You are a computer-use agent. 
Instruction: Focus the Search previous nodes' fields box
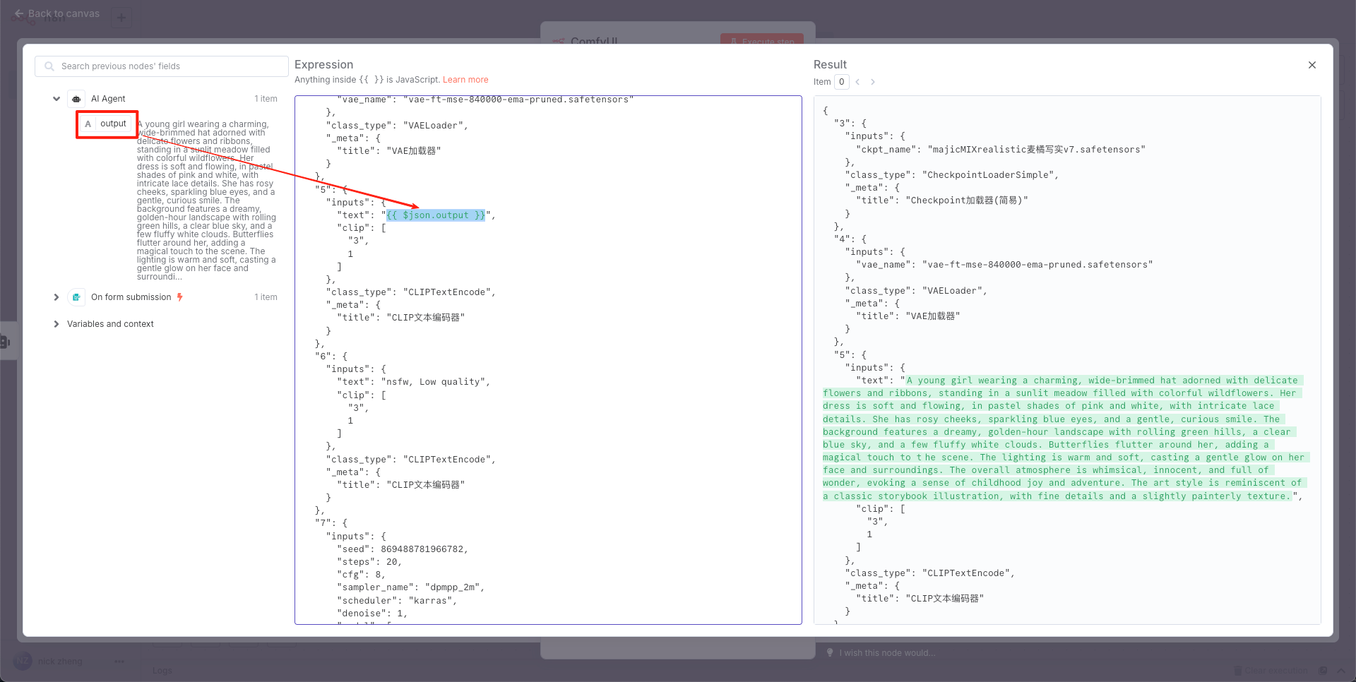click(x=162, y=66)
